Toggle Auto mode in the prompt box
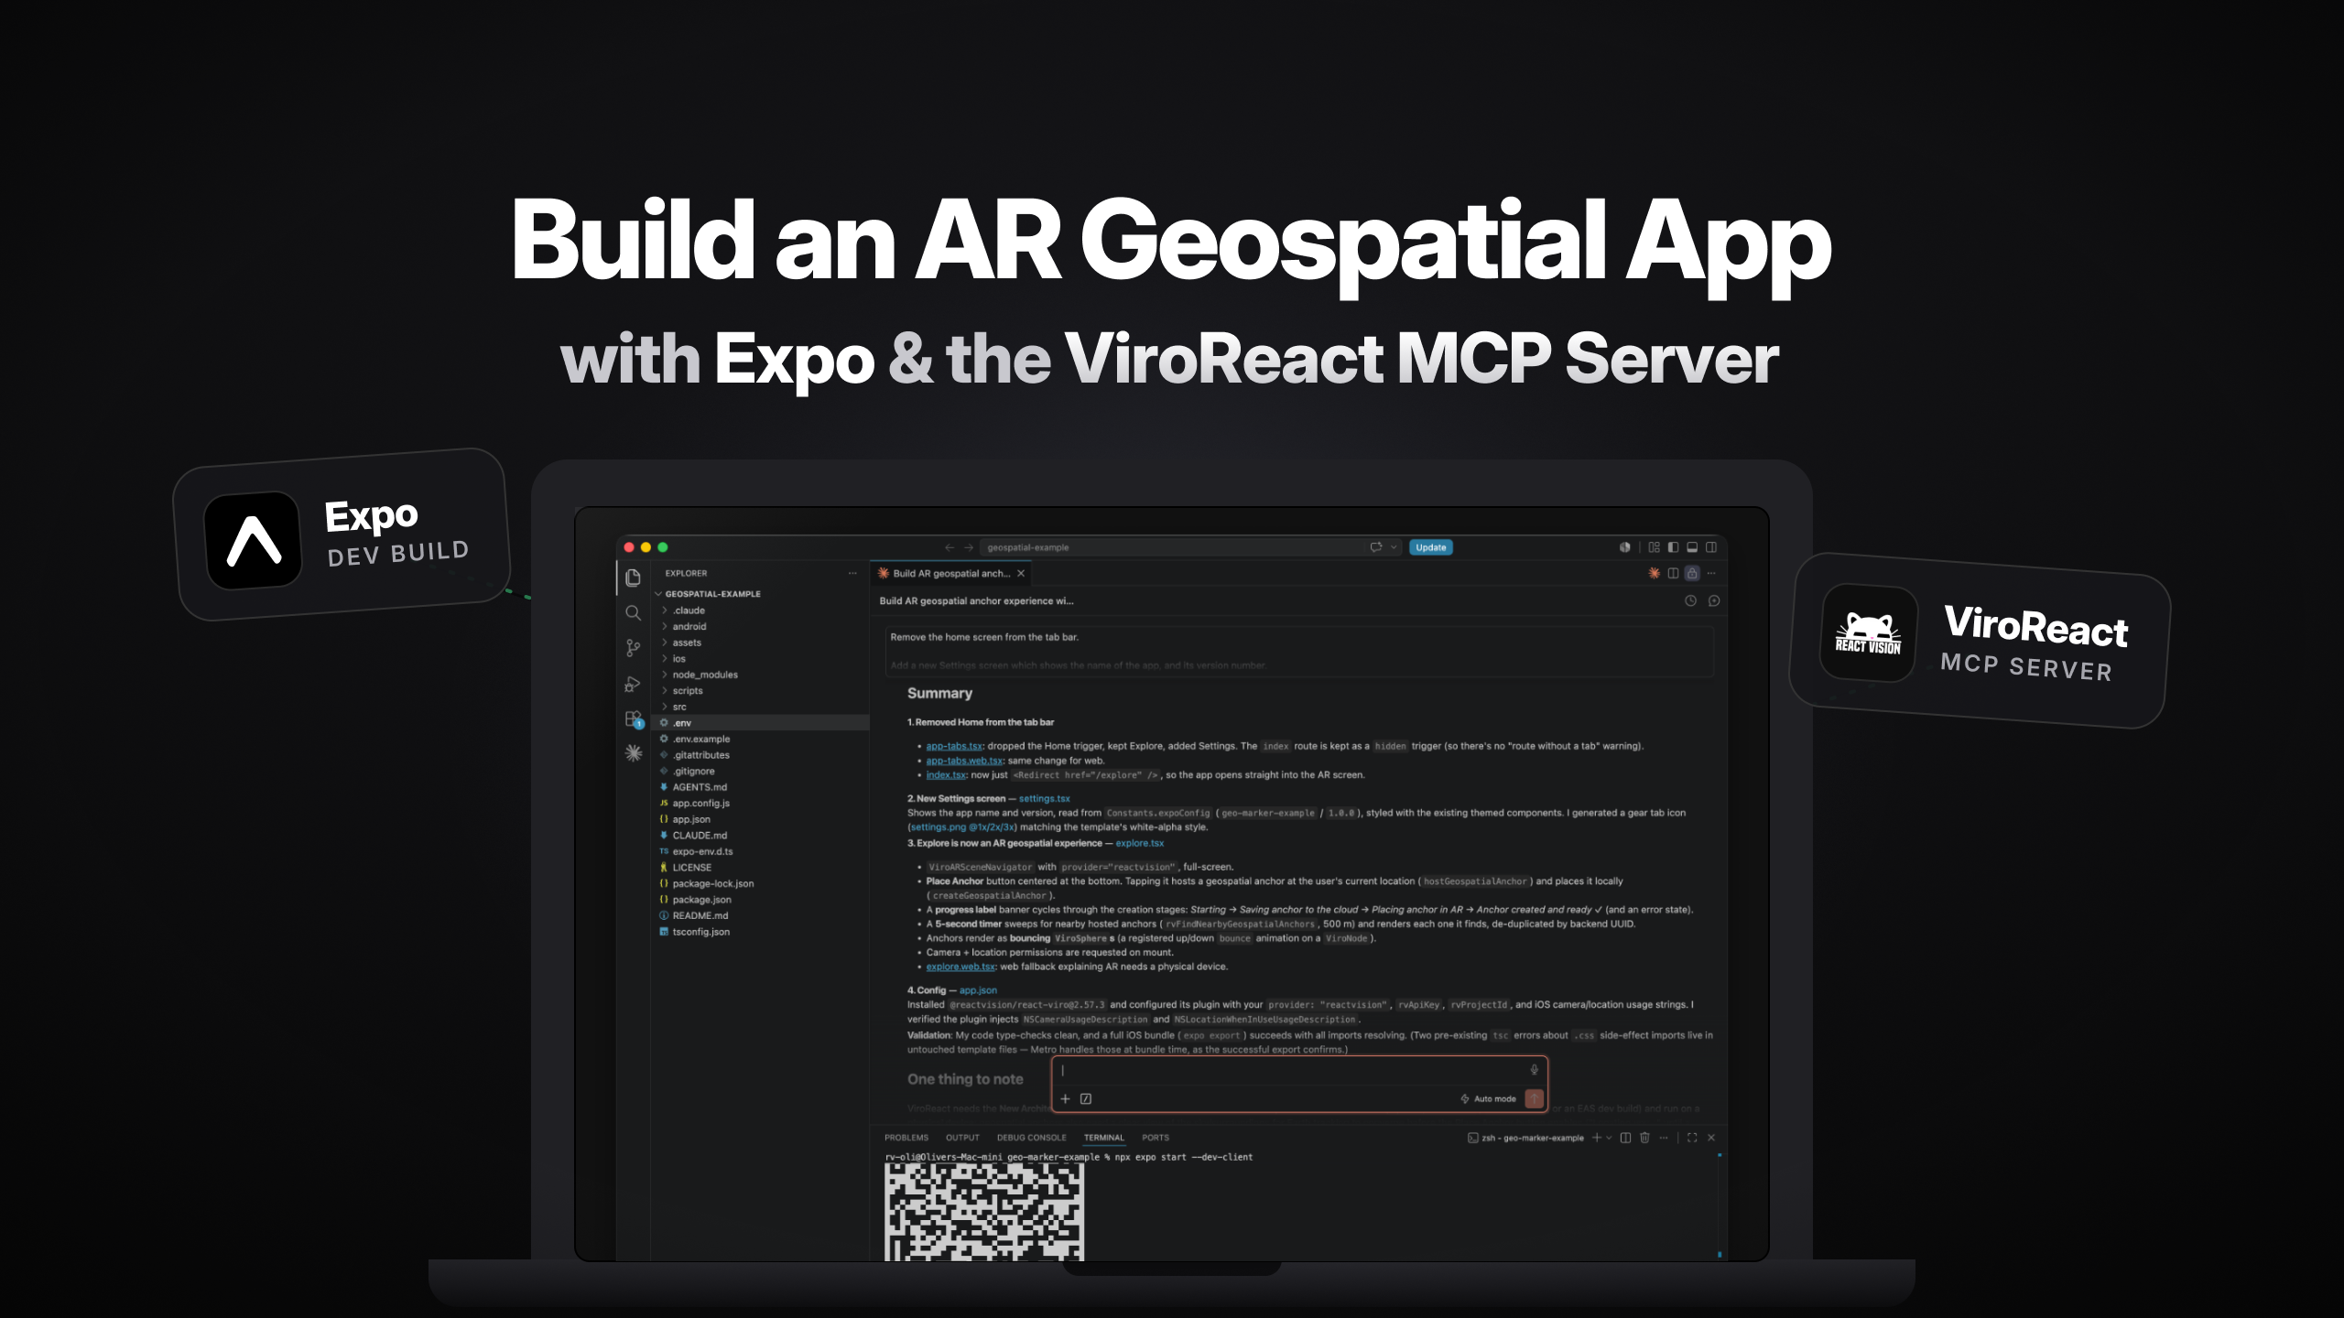 point(1488,1098)
